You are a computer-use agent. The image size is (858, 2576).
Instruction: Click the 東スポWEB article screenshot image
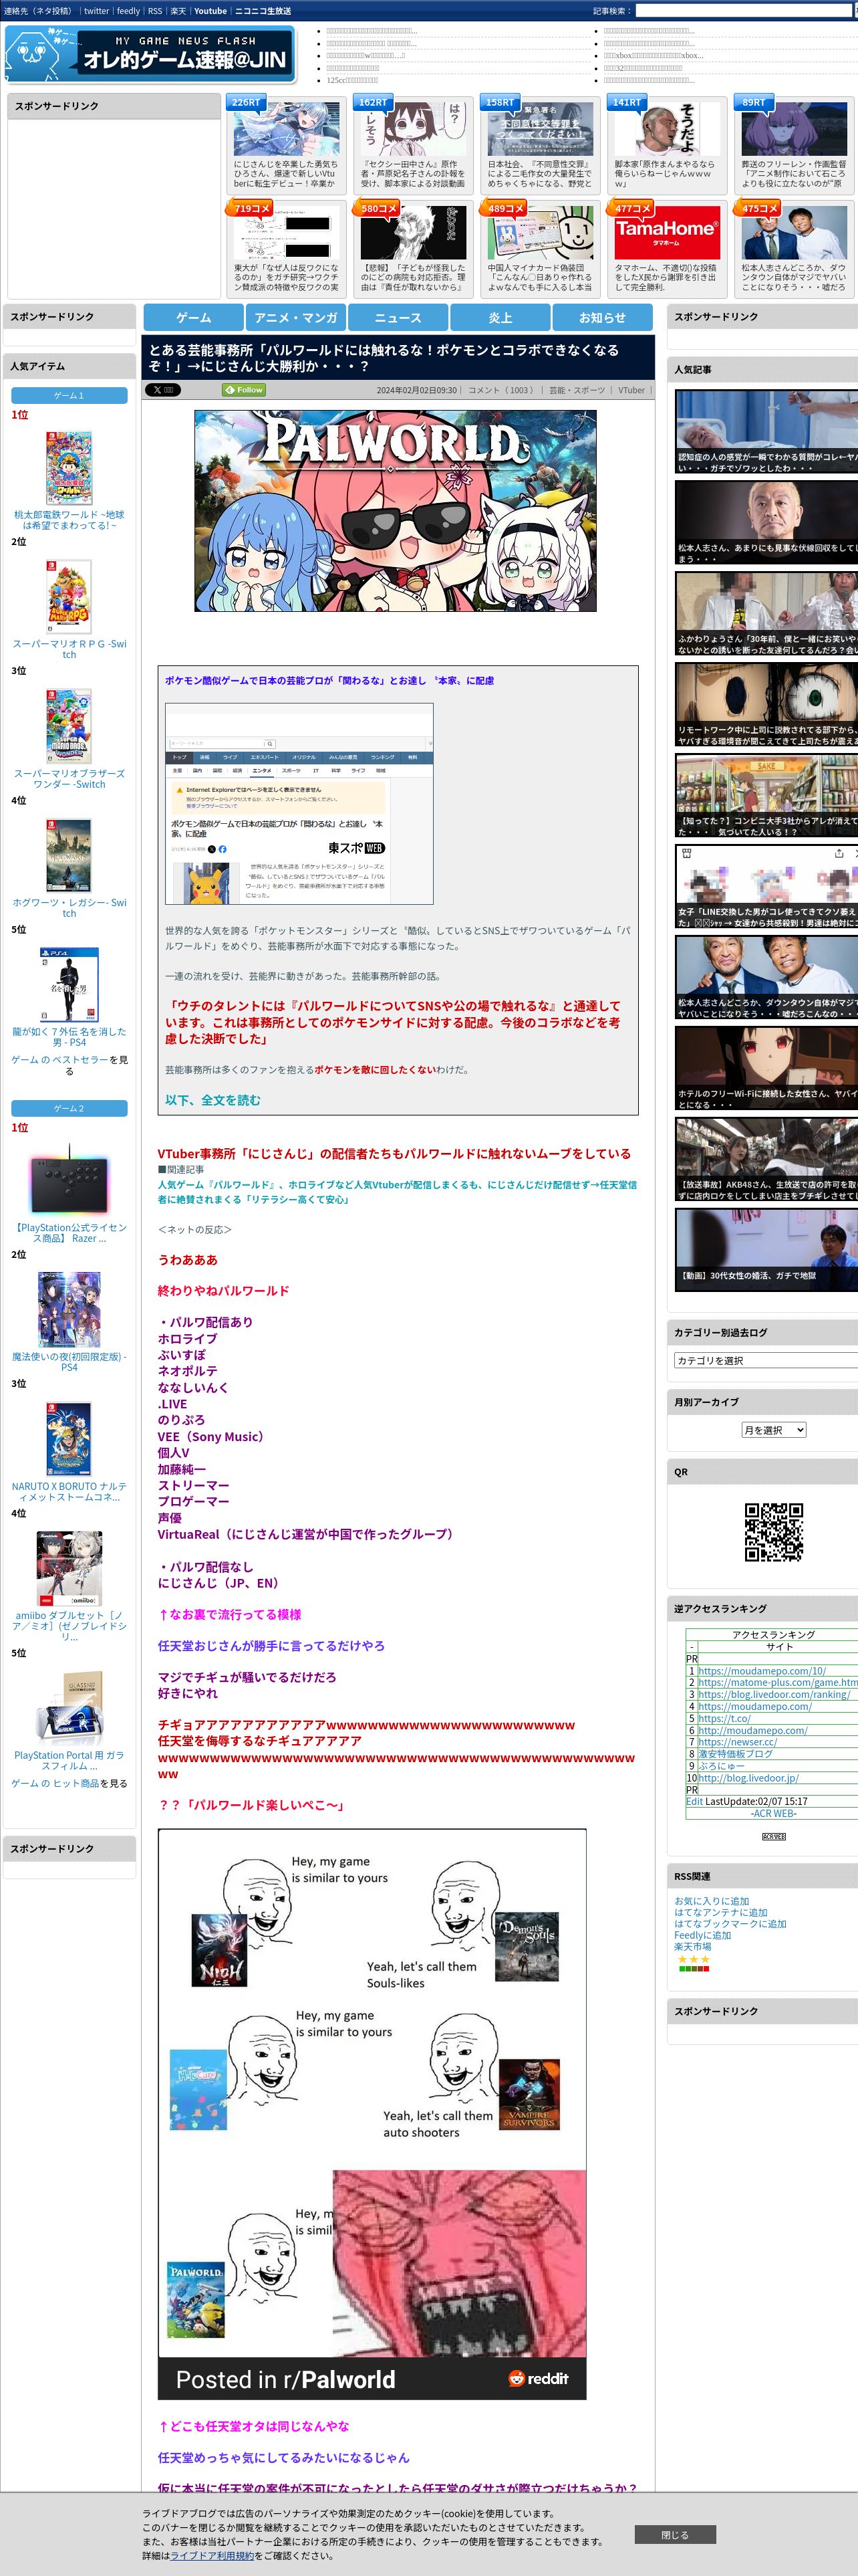coord(299,804)
